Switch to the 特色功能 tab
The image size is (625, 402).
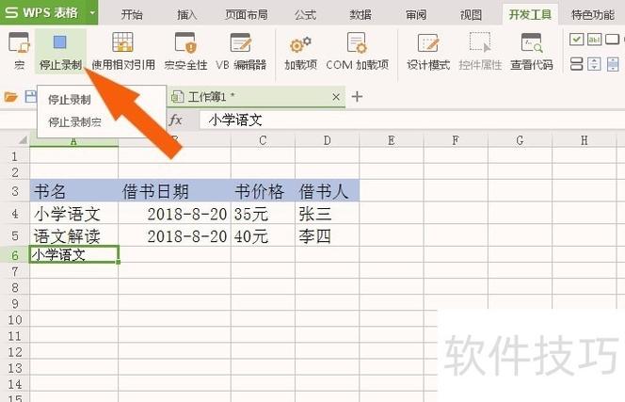592,15
